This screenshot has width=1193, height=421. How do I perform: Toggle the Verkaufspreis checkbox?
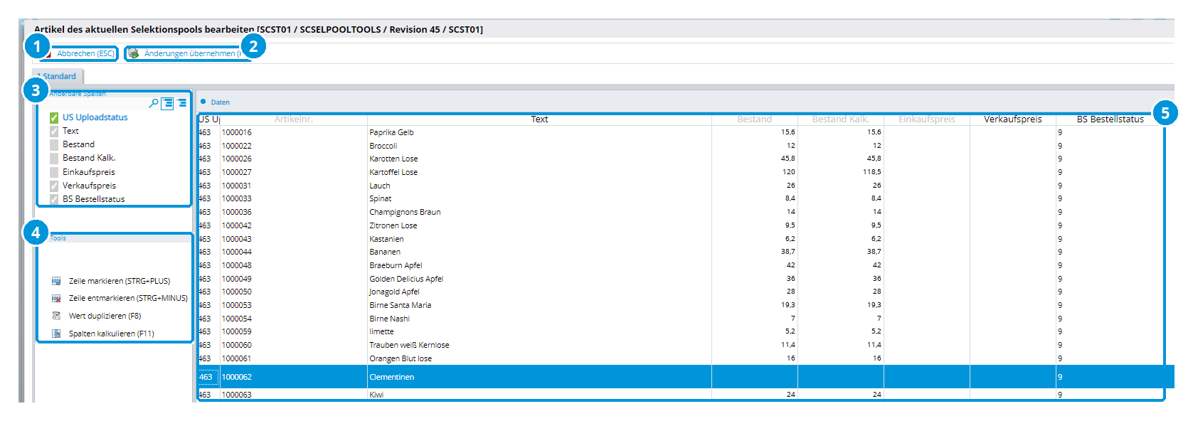pos(54,186)
